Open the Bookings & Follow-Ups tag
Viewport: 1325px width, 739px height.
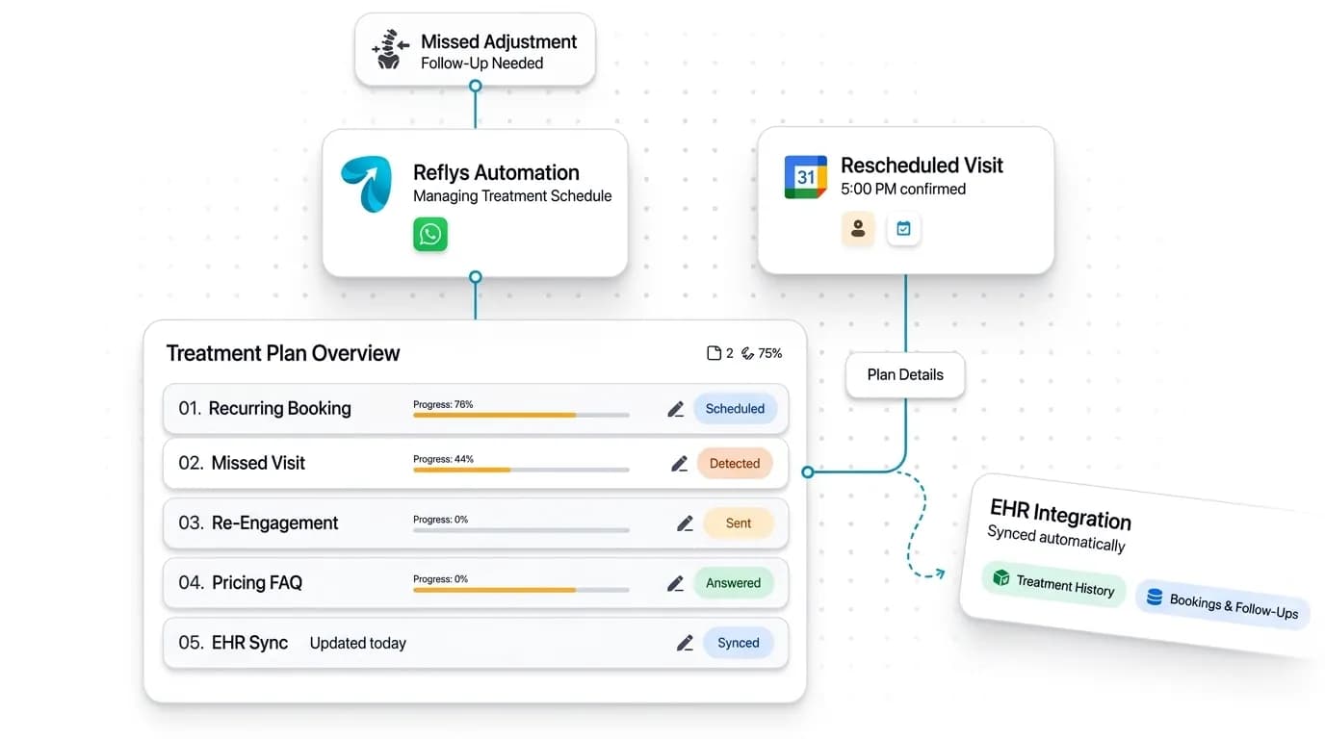(1223, 603)
